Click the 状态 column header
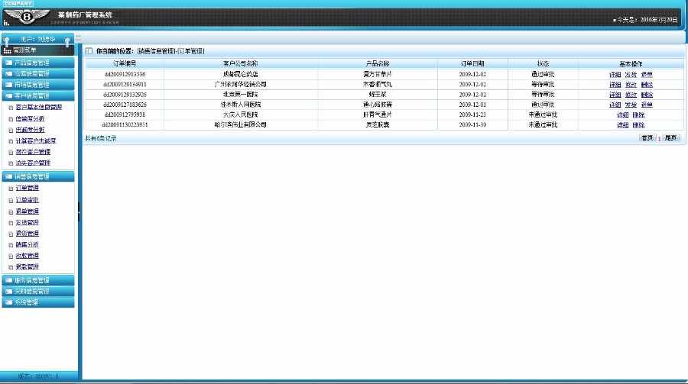The width and height of the screenshot is (688, 384). pyautogui.click(x=543, y=64)
